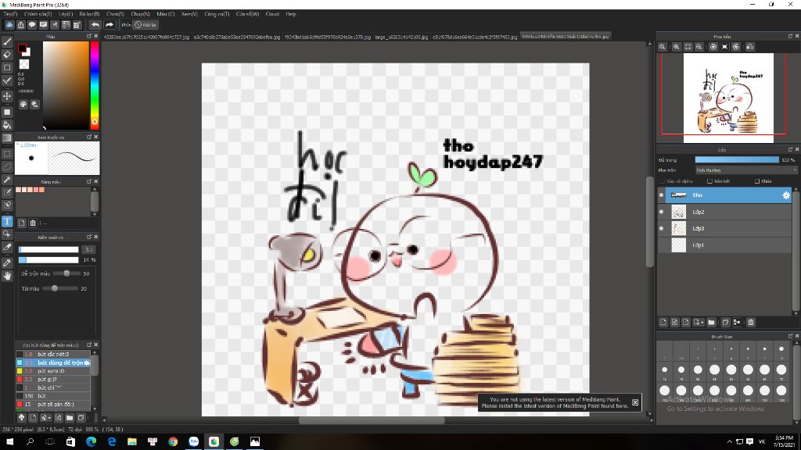Select the Magic Wand tool
The width and height of the screenshot is (801, 450).
point(7,180)
